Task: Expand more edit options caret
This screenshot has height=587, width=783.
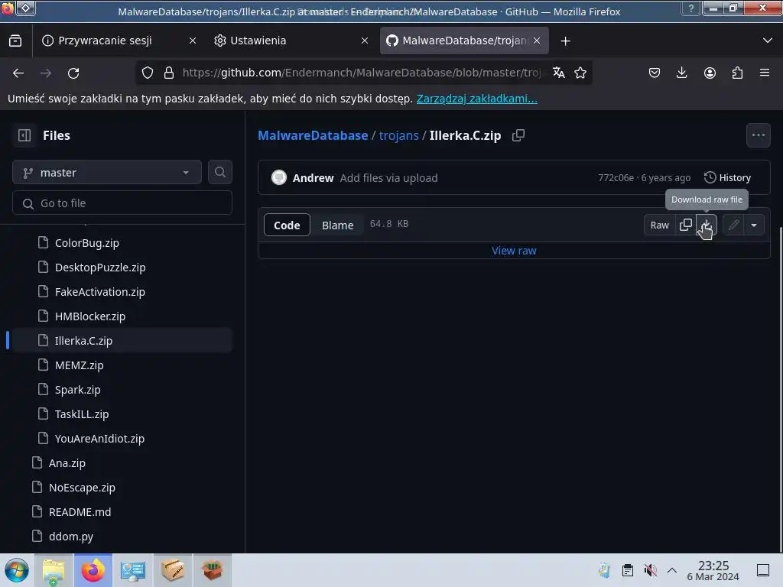Action: [754, 225]
